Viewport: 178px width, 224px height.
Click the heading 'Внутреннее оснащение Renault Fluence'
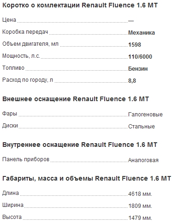tap(80, 145)
